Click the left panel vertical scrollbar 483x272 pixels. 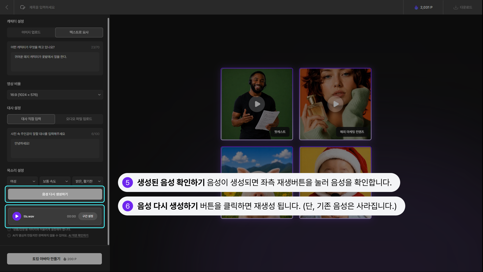[x=108, y=131]
